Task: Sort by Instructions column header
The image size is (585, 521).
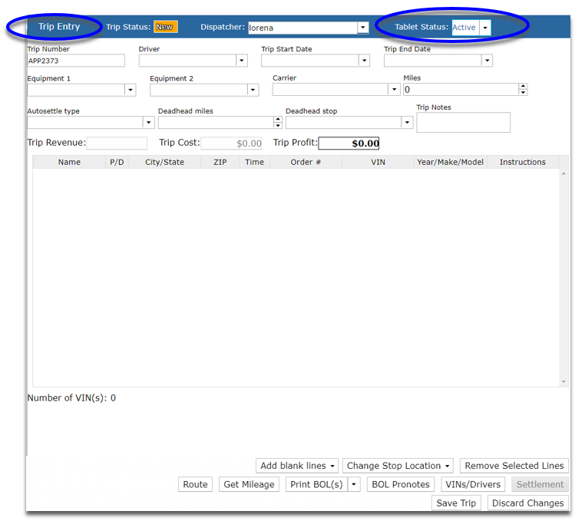Action: pyautogui.click(x=523, y=162)
